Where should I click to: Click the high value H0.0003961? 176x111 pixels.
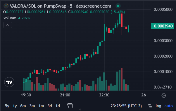coord(35,12)
